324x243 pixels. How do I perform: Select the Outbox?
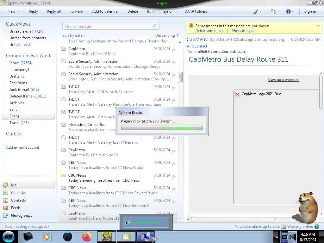point(14,134)
